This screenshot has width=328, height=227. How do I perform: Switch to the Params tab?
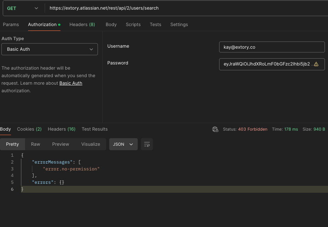(11, 25)
